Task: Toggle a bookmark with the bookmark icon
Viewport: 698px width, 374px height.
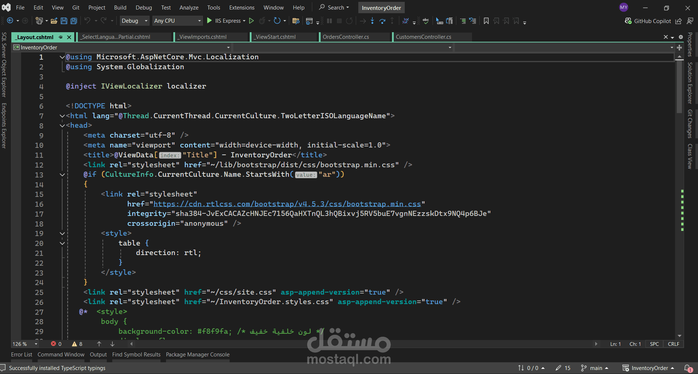Action: pyautogui.click(x=486, y=21)
